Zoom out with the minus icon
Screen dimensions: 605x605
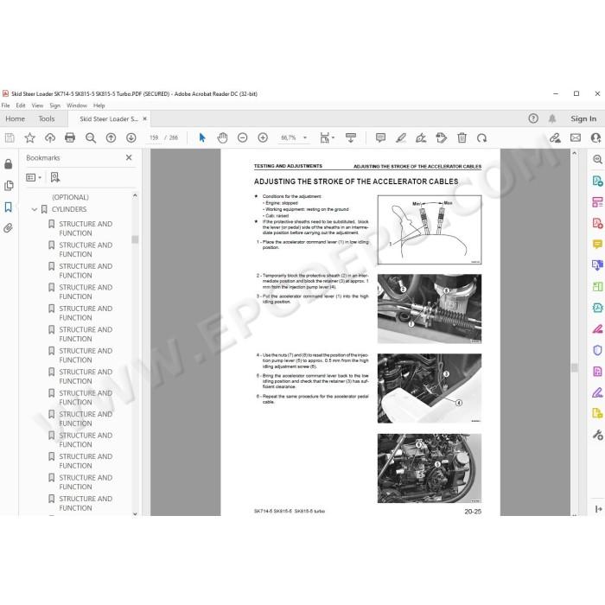(242, 137)
